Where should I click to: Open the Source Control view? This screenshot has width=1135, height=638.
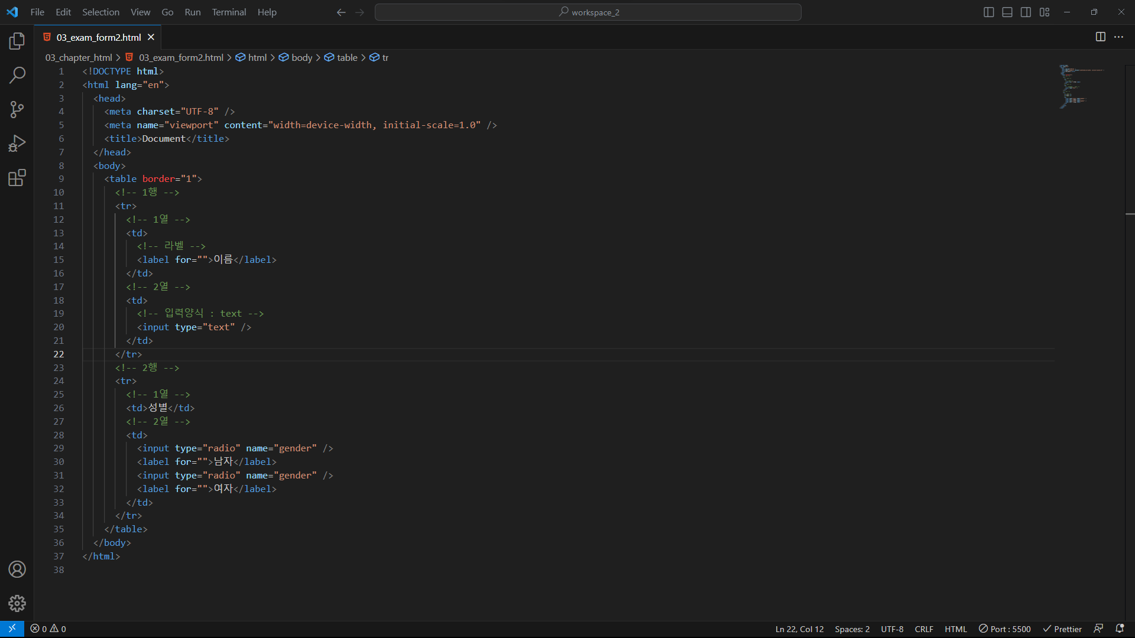click(x=17, y=109)
